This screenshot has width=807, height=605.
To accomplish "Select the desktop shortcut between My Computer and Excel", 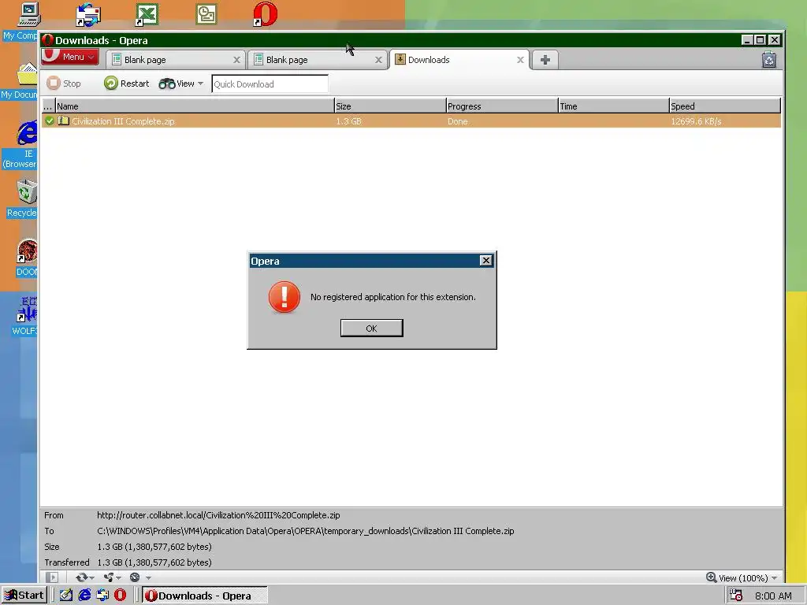I will click(x=88, y=14).
